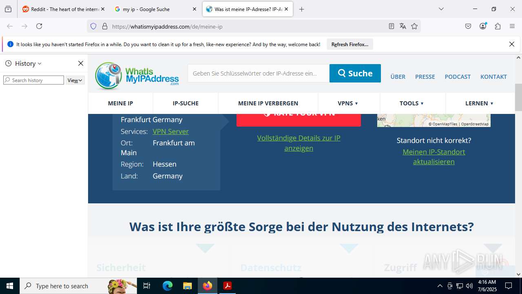Image resolution: width=522 pixels, height=294 pixels.
Task: Open new tab with plus
Action: [301, 9]
